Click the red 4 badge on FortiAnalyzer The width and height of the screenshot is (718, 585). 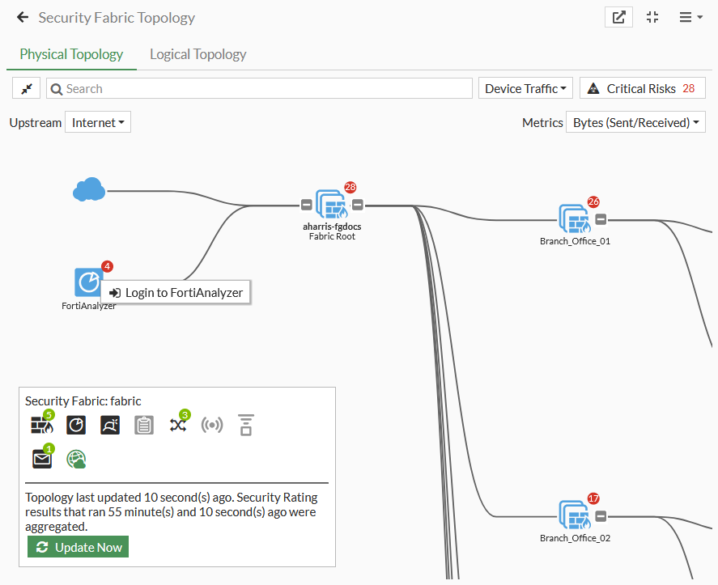[x=107, y=266]
